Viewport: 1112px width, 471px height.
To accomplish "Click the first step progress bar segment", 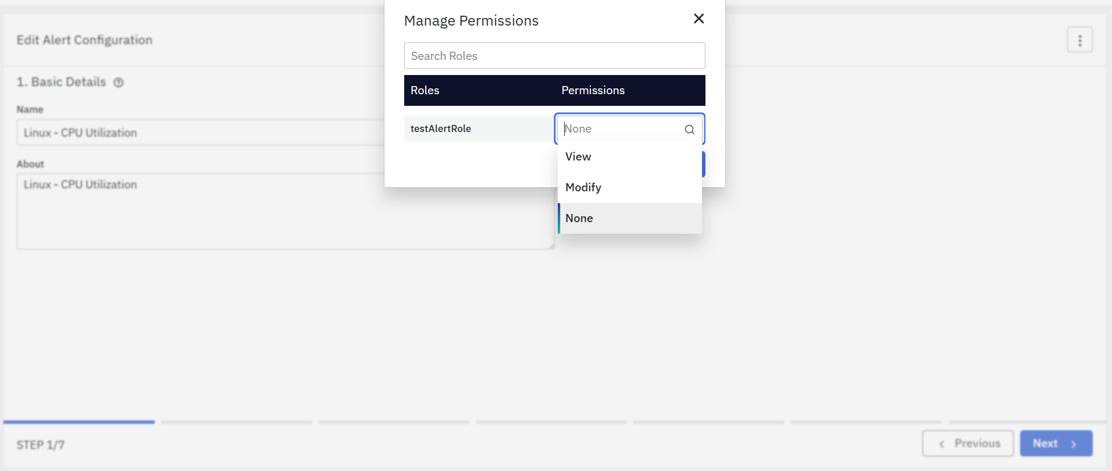I will (x=79, y=422).
